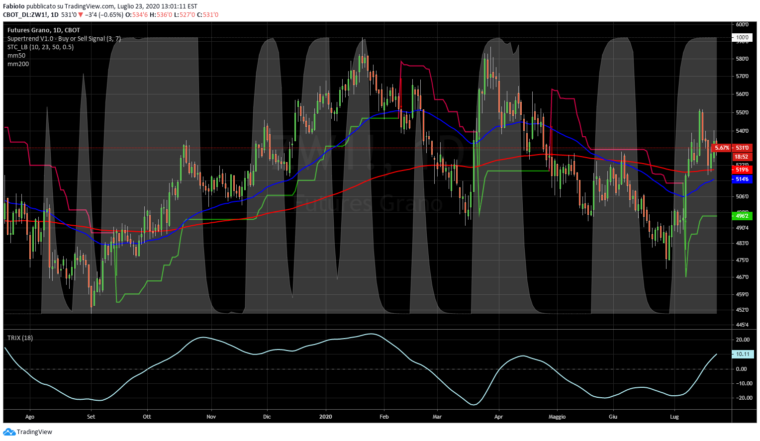
Task: Click the 531'0 current price tag
Action: tap(742, 148)
